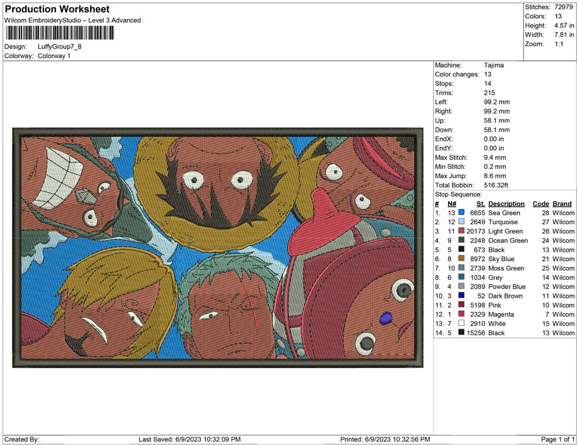This screenshot has width=579, height=445.
Task: Click "Wilcom EmbroideryStudio – Level 3 Advanced" subtitle
Action: click(73, 20)
